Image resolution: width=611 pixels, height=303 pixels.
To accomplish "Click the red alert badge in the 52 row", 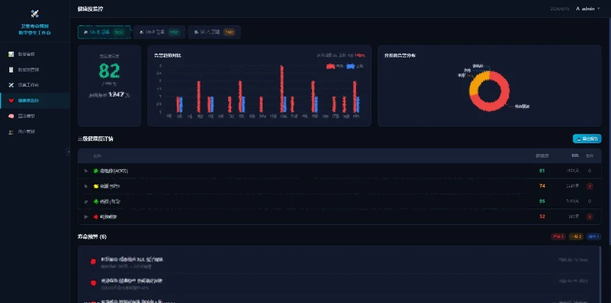I will [590, 217].
